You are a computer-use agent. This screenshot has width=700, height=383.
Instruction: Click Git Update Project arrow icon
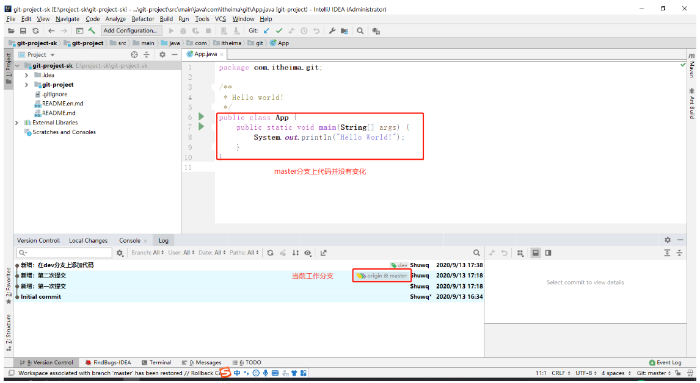[x=266, y=30]
